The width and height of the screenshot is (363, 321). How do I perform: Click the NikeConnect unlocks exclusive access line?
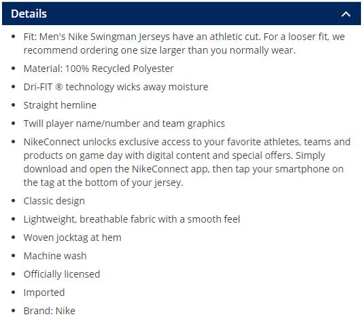pyautogui.click(x=187, y=142)
